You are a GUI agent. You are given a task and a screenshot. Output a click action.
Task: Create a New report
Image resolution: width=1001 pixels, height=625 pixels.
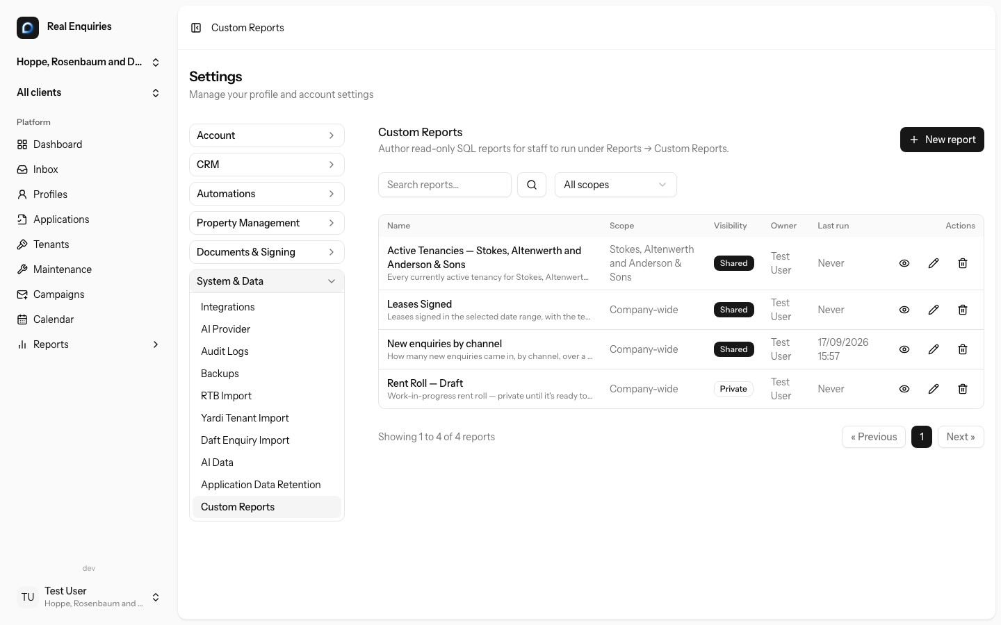[x=942, y=140]
